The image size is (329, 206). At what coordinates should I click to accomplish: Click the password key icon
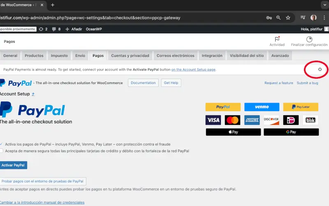[269, 18]
